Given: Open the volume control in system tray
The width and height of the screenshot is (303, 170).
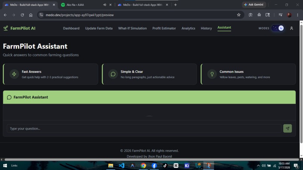Looking at the screenshot, I should [x=264, y=165].
